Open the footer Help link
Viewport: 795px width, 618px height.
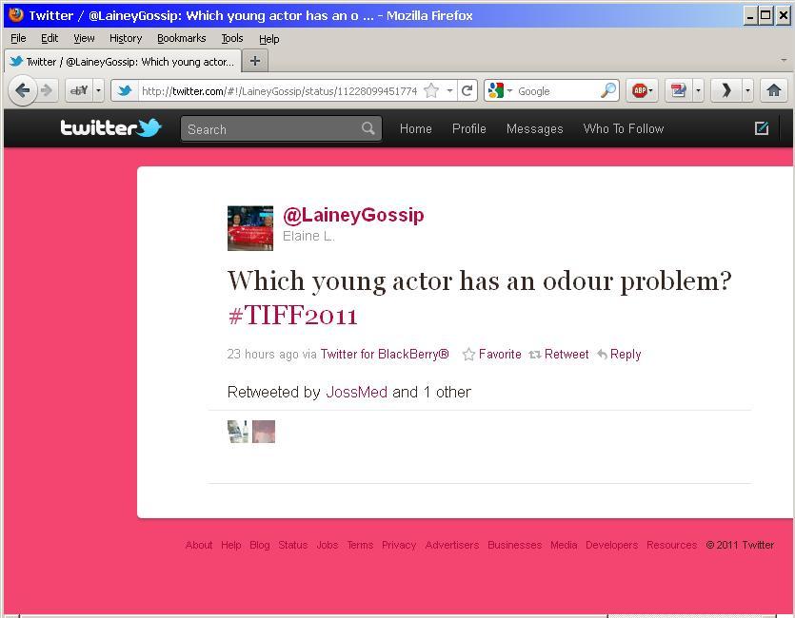tap(231, 545)
